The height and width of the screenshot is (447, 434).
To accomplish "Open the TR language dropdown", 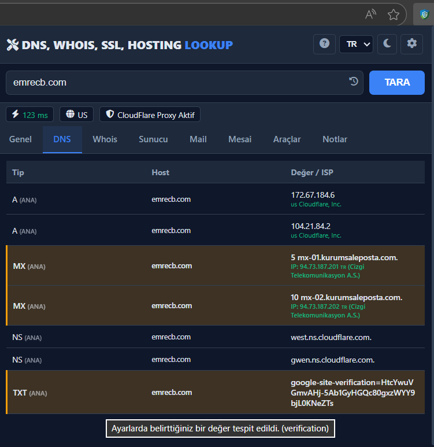I will pos(356,44).
